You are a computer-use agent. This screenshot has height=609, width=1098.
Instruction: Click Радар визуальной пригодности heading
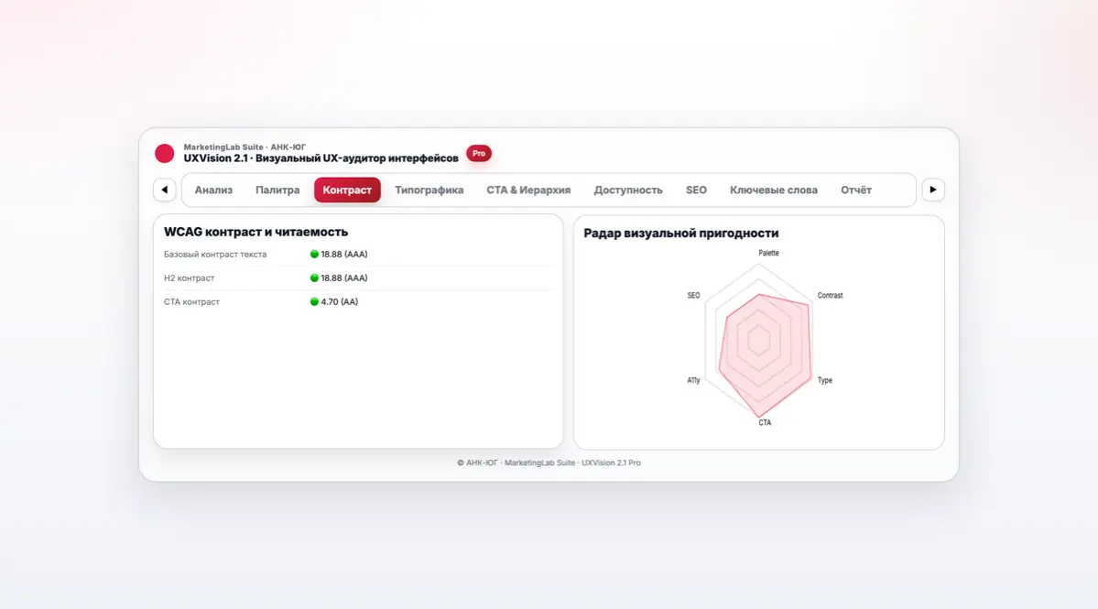(x=680, y=234)
